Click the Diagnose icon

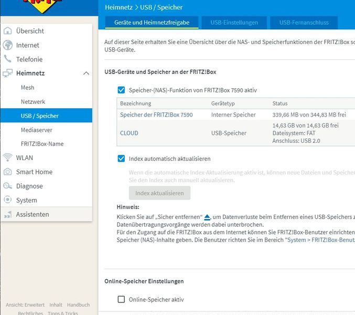[7, 186]
